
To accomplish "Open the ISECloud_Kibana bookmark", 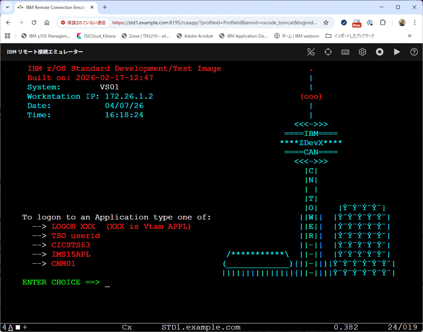I will coord(96,36).
